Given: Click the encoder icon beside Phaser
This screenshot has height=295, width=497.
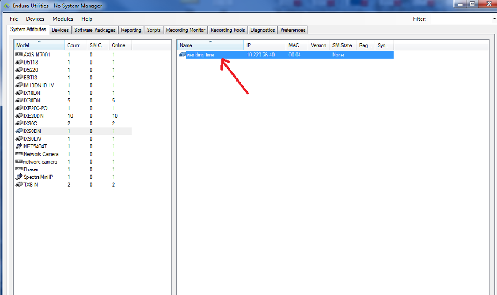Looking at the screenshot, I should click(20, 169).
